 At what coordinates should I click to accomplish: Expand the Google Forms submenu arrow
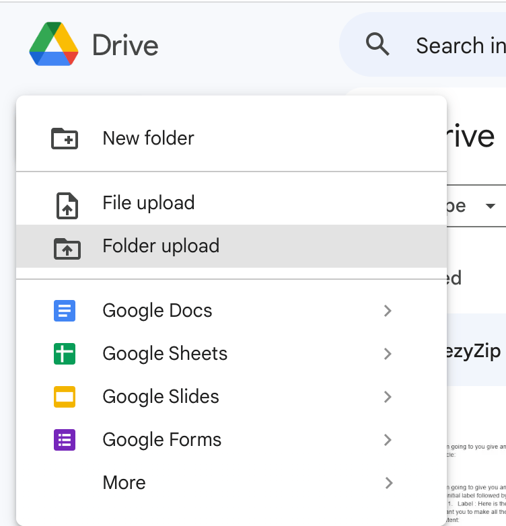coord(388,440)
